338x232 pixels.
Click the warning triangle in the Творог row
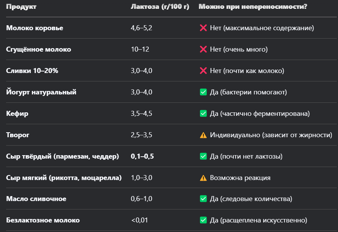[x=203, y=135]
